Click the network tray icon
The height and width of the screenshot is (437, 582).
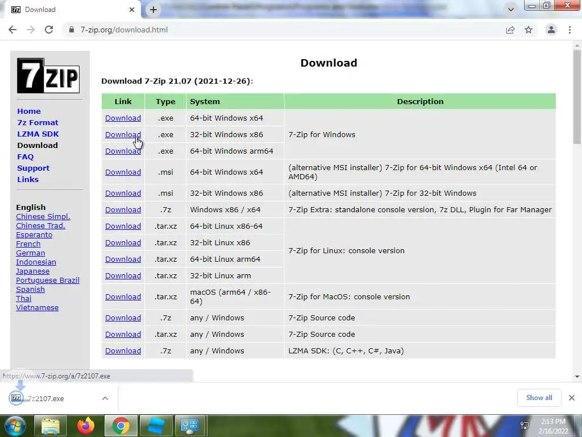[x=525, y=426]
